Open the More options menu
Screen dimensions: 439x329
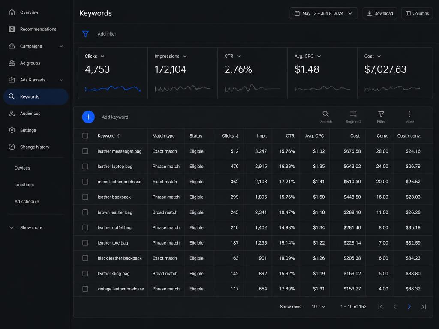click(409, 117)
